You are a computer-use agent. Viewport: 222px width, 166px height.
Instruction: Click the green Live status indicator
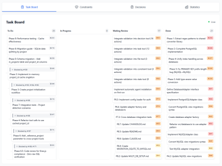[209, 22]
